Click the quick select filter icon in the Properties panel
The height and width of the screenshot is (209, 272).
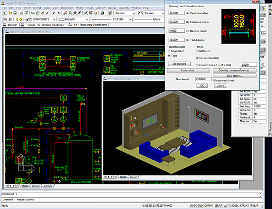(x=264, y=9)
